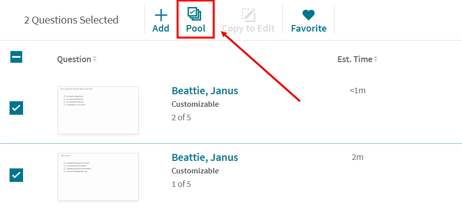The height and width of the screenshot is (209, 462).
Task: Click the Question column header text
Action: click(74, 59)
